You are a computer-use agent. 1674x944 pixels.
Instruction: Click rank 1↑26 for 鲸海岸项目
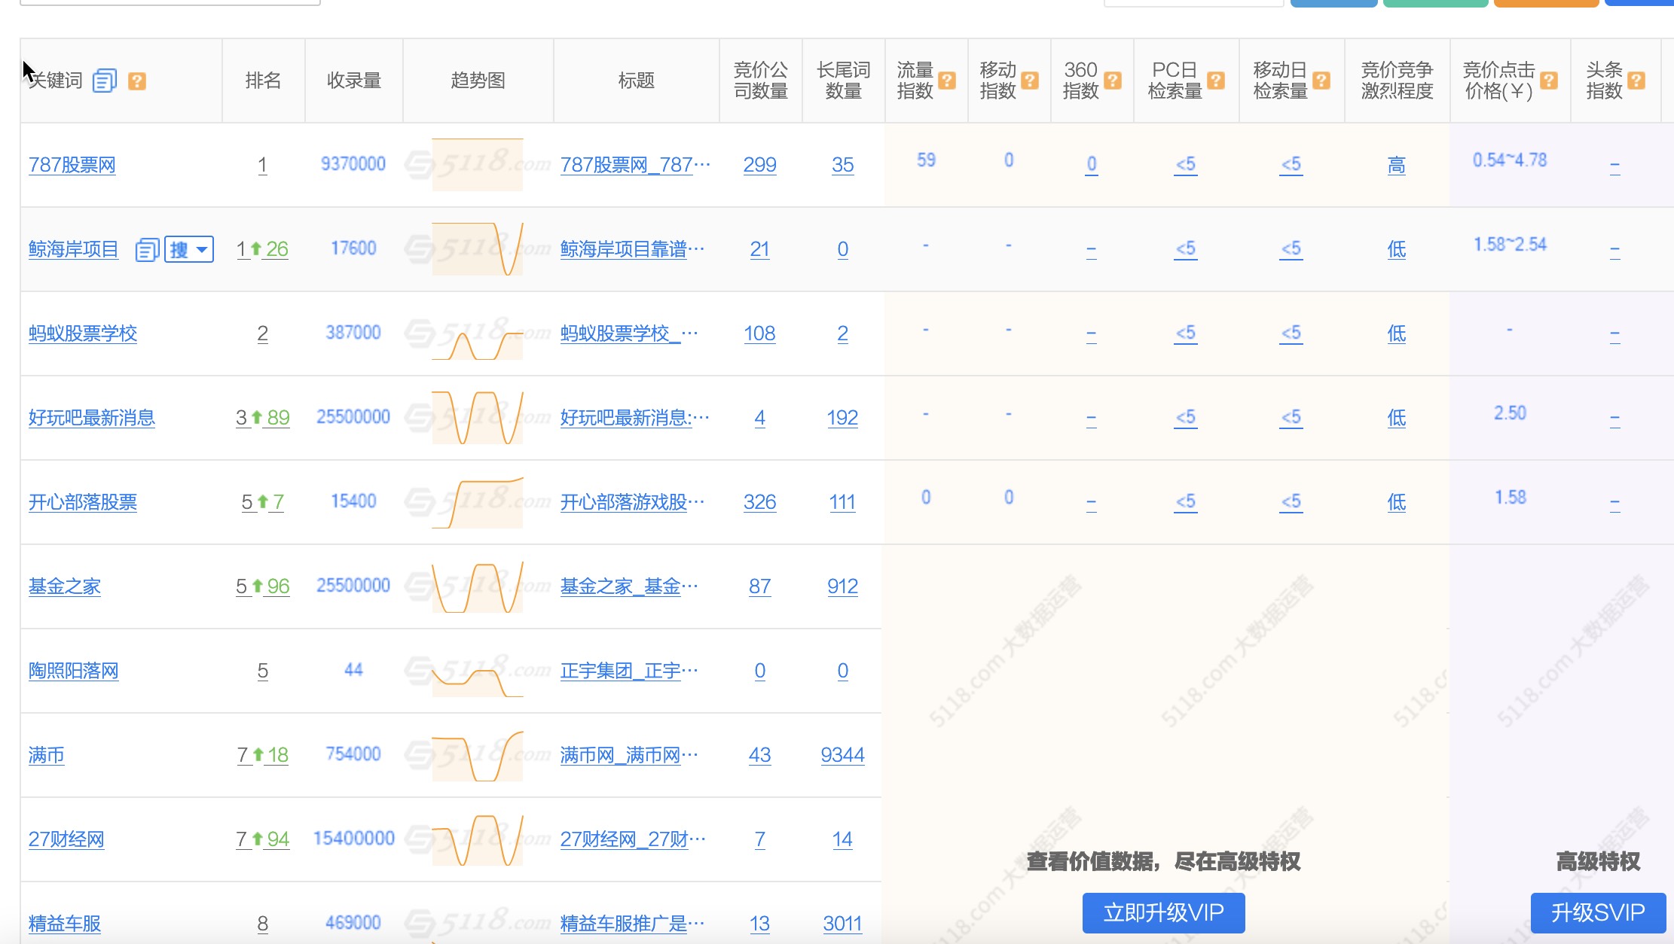click(x=262, y=249)
